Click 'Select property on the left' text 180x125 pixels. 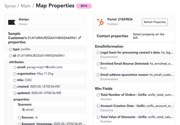[148, 36]
